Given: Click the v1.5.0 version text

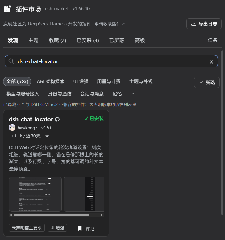Looking at the screenshot, I should point(47,128).
